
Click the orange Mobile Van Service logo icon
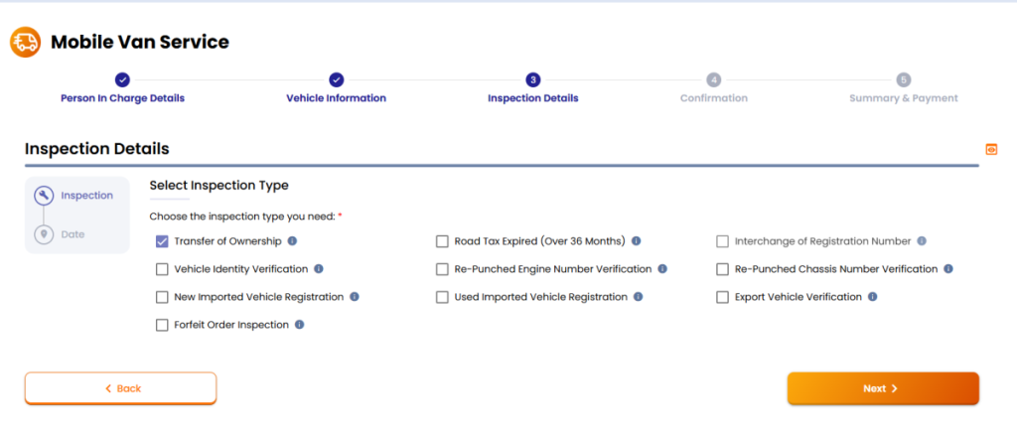click(x=25, y=42)
